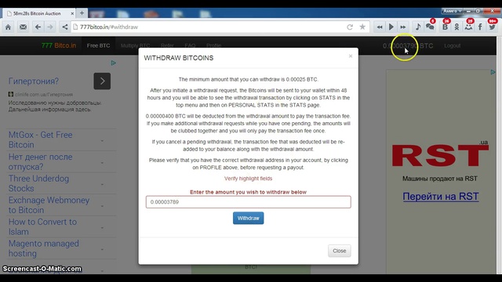502x282 pixels.
Task: Open the Refer menu item
Action: click(x=167, y=45)
